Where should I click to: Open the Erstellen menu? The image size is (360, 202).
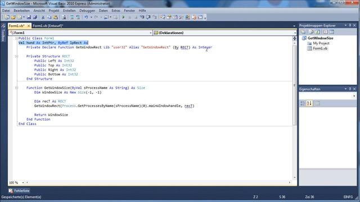(x=69, y=11)
